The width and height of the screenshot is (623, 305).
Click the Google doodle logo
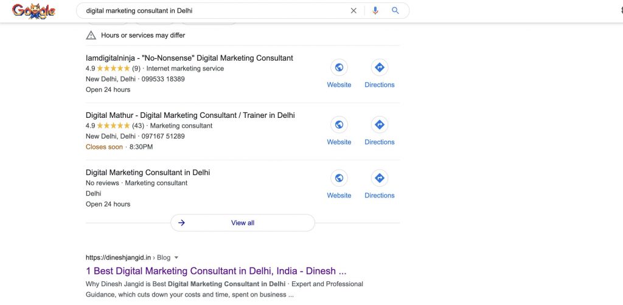[x=34, y=11]
